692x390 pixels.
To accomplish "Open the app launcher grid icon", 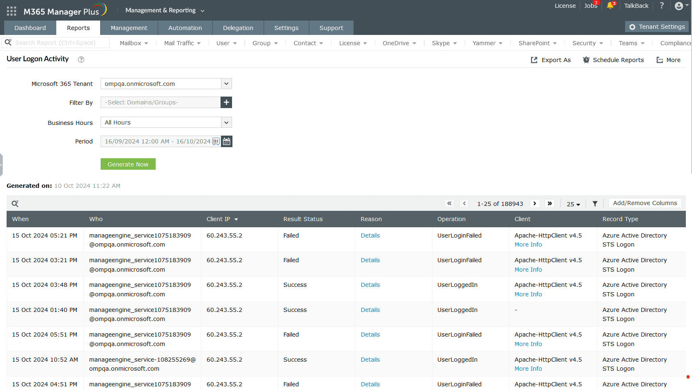I will (x=11, y=11).
